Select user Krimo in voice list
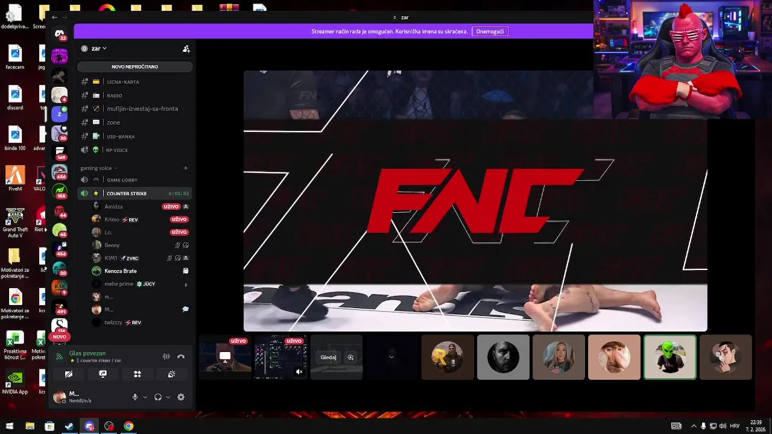The height and width of the screenshot is (434, 772). pos(141,219)
